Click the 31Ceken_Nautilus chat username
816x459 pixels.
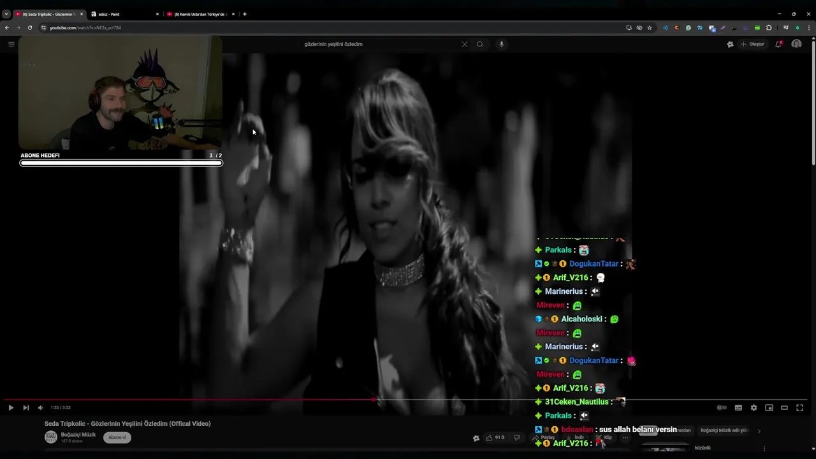pos(577,402)
